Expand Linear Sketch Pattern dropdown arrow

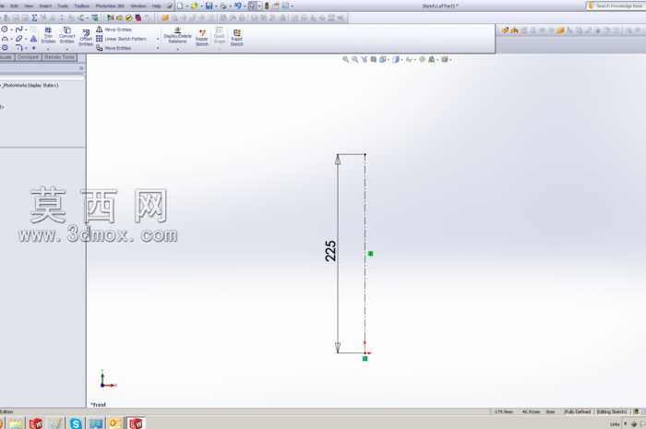[158, 39]
